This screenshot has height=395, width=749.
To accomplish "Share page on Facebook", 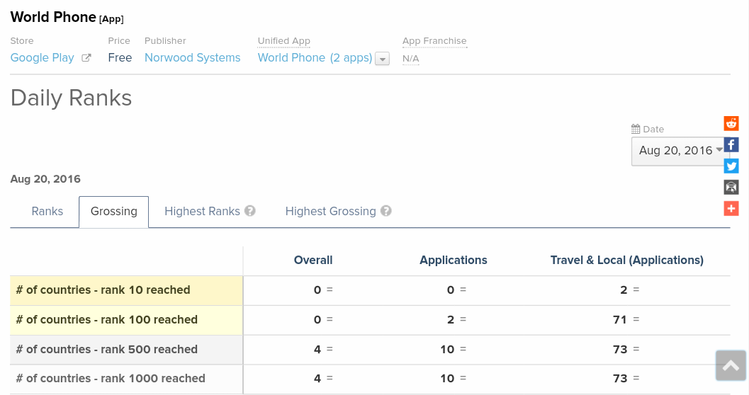I will point(731,145).
